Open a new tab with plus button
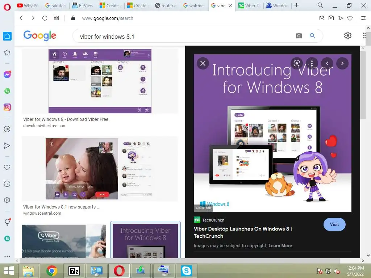Viewport: 371px width, 278px height. 296,5
